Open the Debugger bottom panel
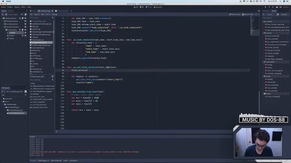The height and width of the screenshot is (163, 291). (44, 161)
